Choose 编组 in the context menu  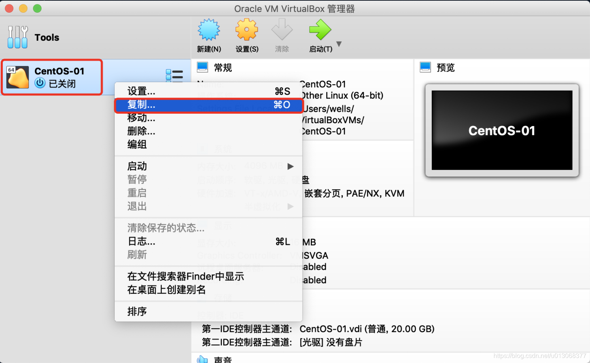208,145
